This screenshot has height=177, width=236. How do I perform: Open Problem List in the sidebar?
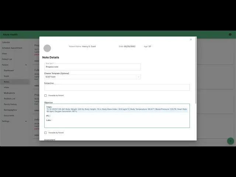coord(10,99)
